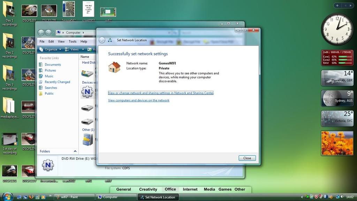Expand the breadcrumb arrow after Computer
This screenshot has height=201, width=357.
point(83,32)
